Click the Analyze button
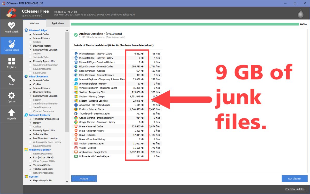 tap(84, 179)
